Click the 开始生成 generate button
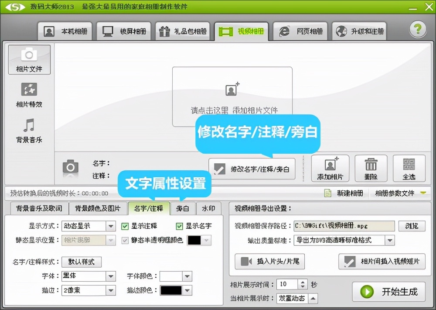Image resolution: width=436 pixels, height=310 pixels. (388, 292)
